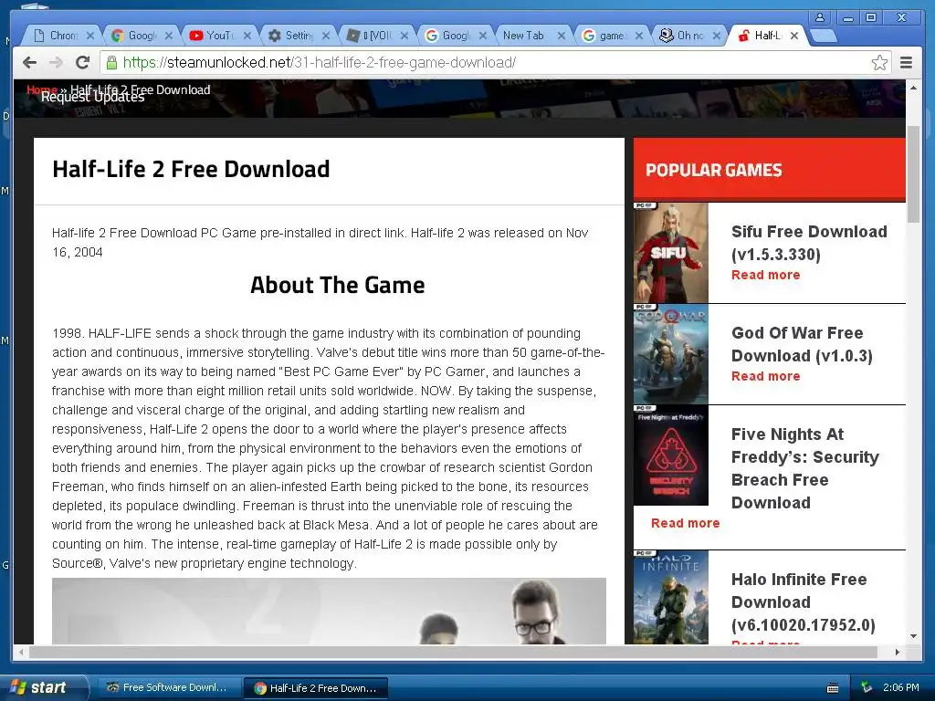This screenshot has width=935, height=701.
Task: Close the 'Oh no' tab
Action: (717, 36)
